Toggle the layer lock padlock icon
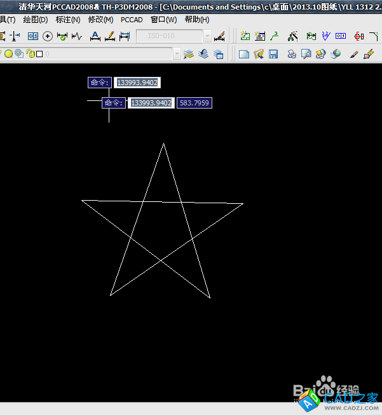Image resolution: width=382 pixels, height=416 pixels. 29,54
